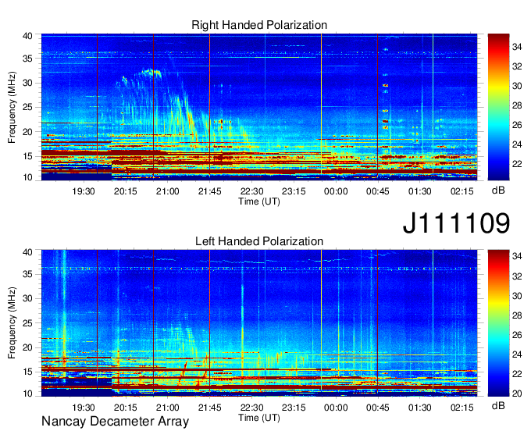Click the "20" value on the lower colorbar

tap(517, 394)
